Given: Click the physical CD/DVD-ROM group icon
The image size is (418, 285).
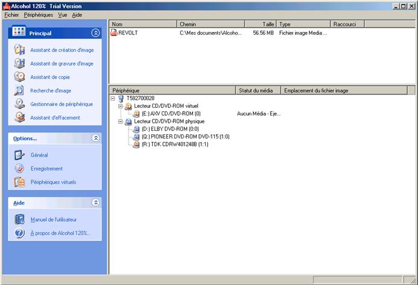Looking at the screenshot, I should (x=128, y=122).
